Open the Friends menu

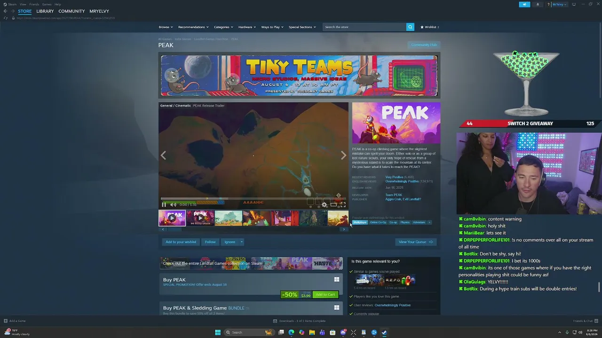pyautogui.click(x=34, y=4)
